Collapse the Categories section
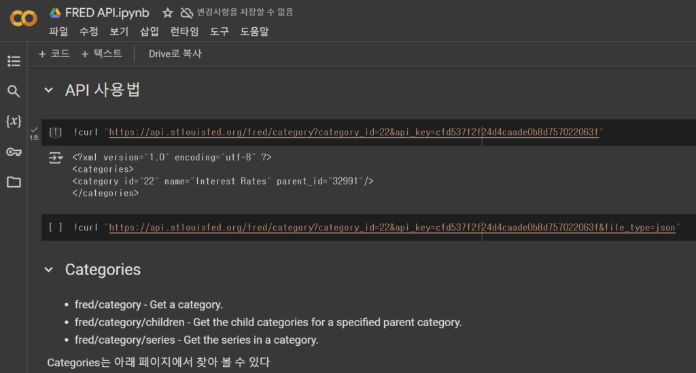Screen dimensions: 696x373 pyautogui.click(x=49, y=270)
